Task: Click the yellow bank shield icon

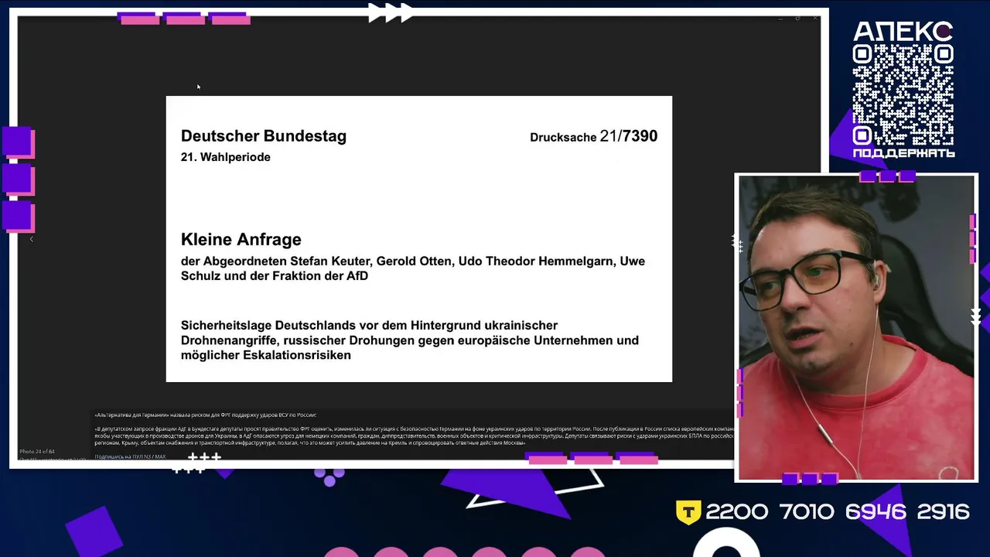Action: point(688,512)
